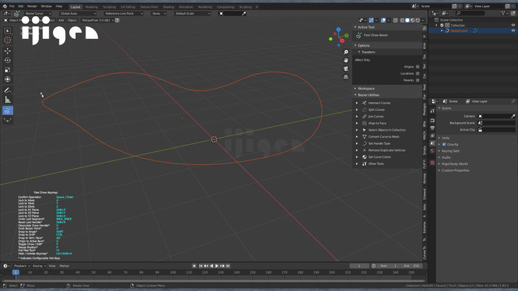Select the Move tool
Viewport: 518px width, 291px height.
pos(7,51)
